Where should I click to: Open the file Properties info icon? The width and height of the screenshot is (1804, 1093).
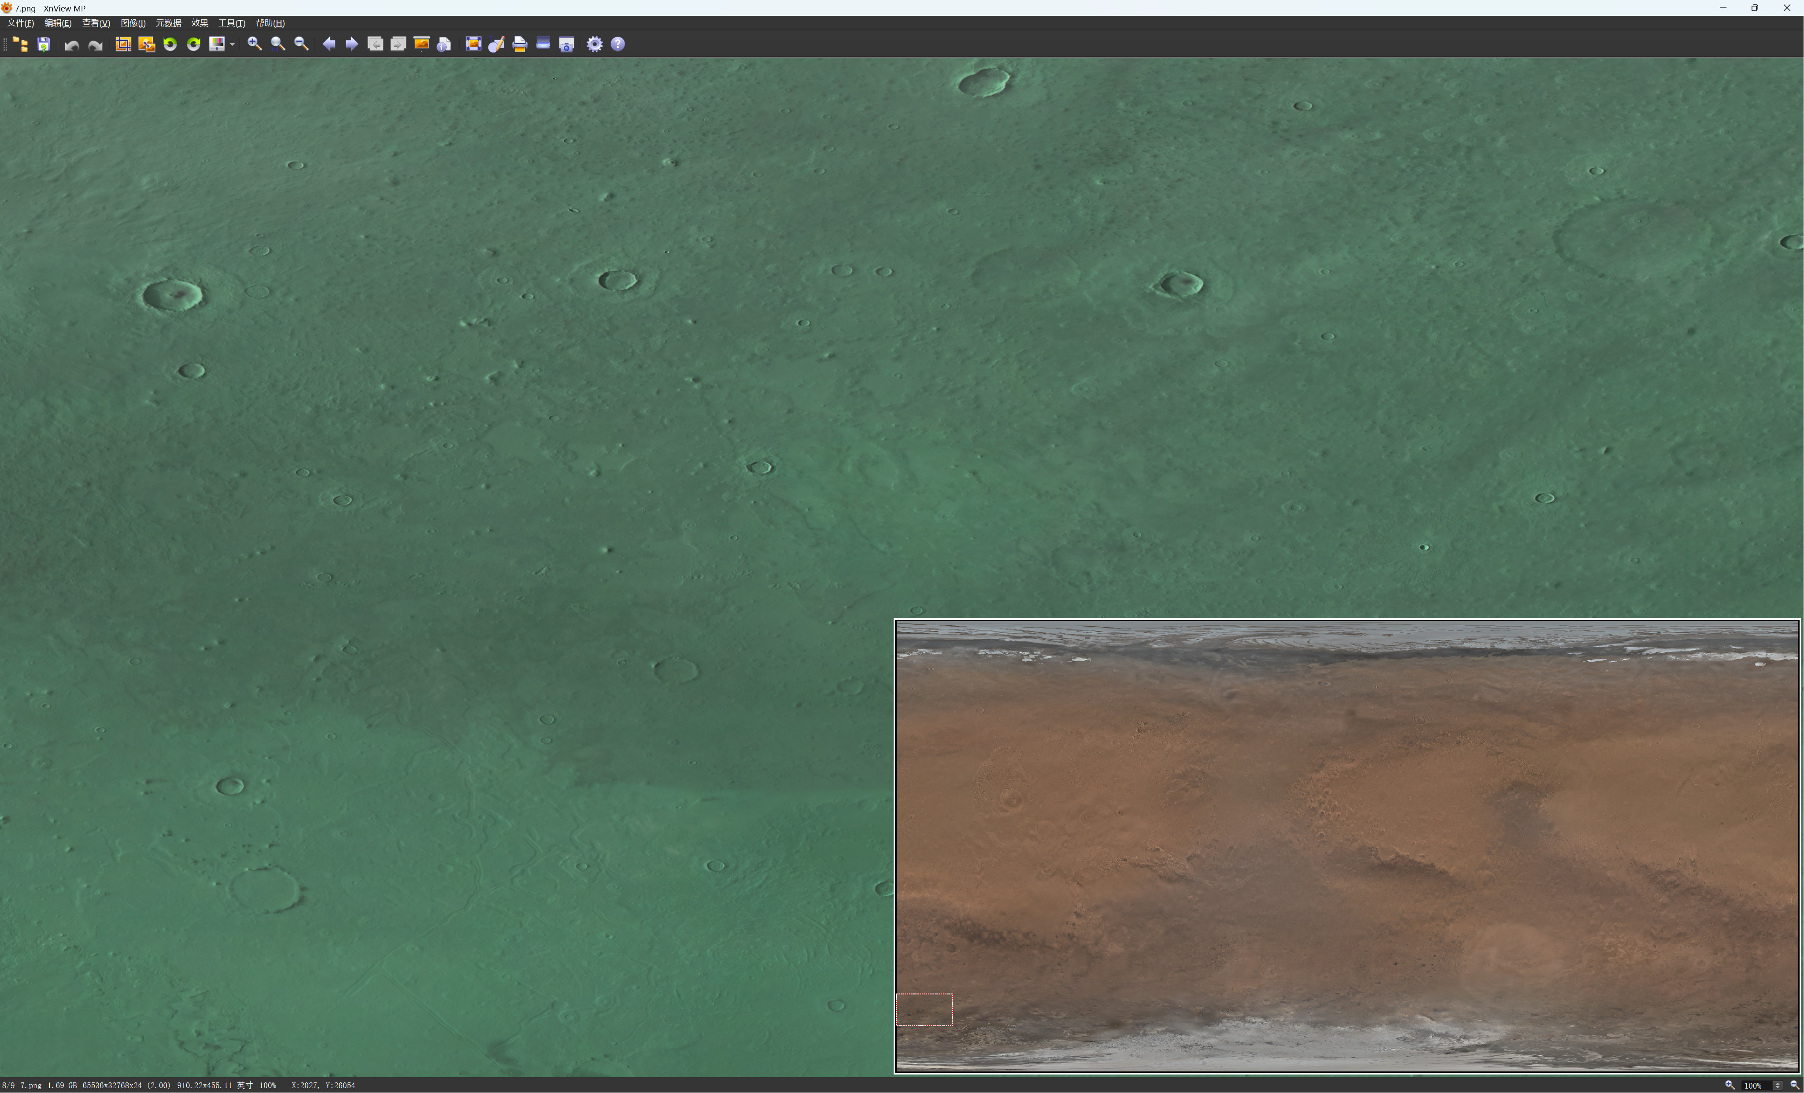[x=444, y=44]
